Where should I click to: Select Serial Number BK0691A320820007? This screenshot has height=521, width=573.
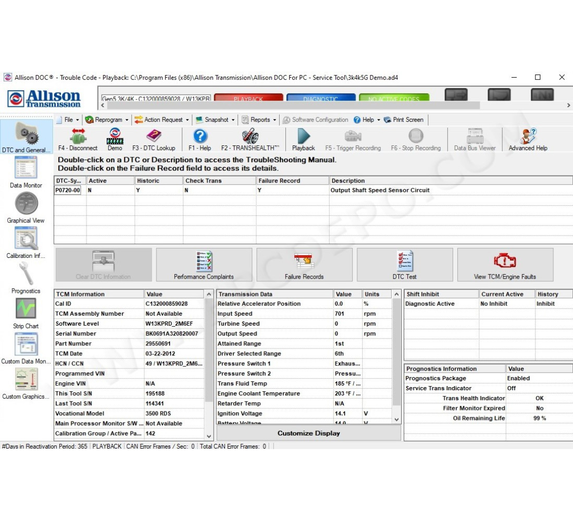tap(172, 334)
